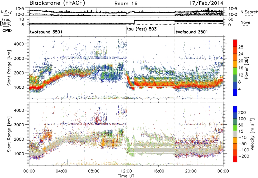Click the -100 value on Velocity colorbar
This screenshot has height=178, width=258.
(x=244, y=150)
